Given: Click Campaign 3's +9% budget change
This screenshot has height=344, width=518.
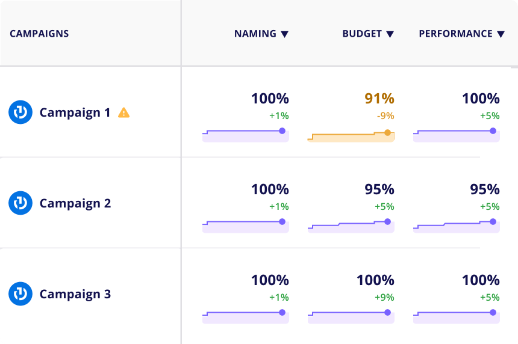Looking at the screenshot, I should (384, 297).
